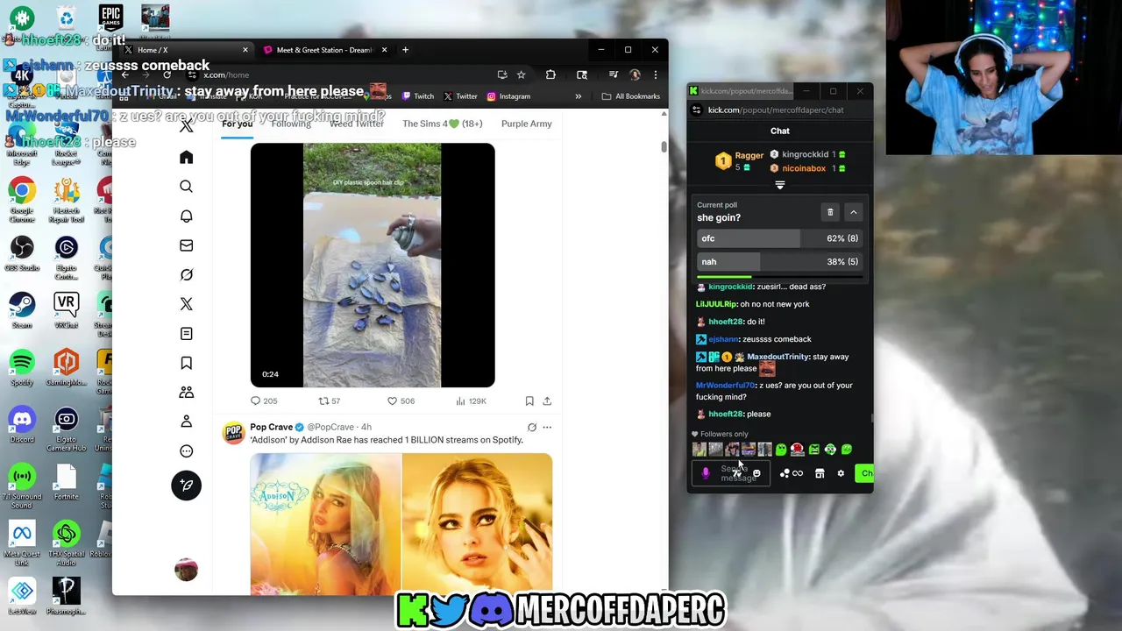
Task: Open the Notifications bell in the X sidebar
Action: pos(186,216)
